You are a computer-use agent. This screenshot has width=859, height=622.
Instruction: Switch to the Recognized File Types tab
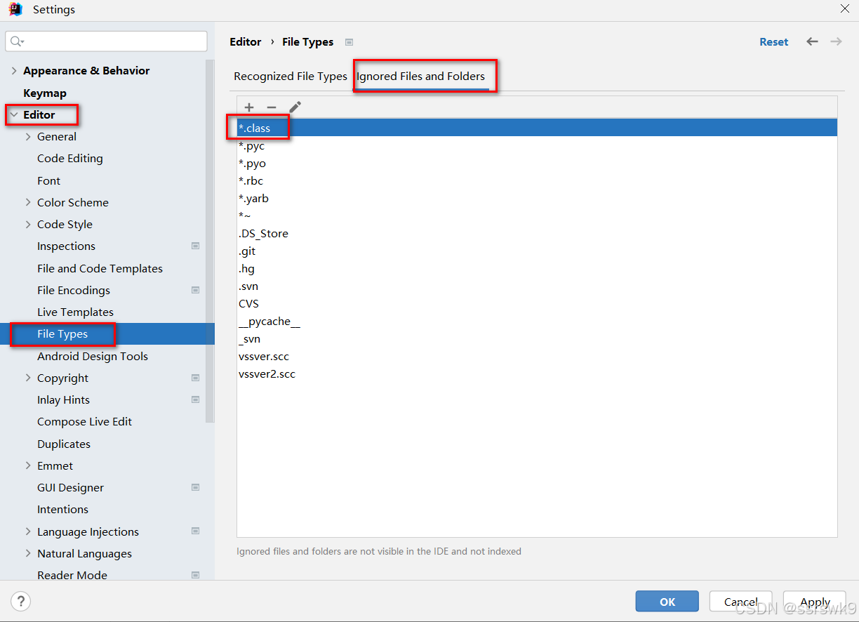coord(290,76)
